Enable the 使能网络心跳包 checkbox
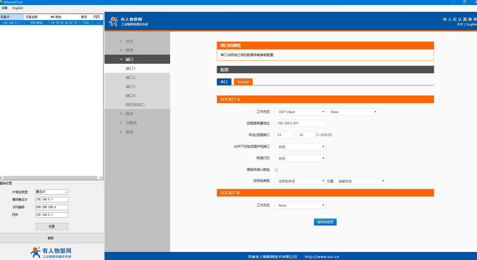477x260 pixels. point(276,170)
